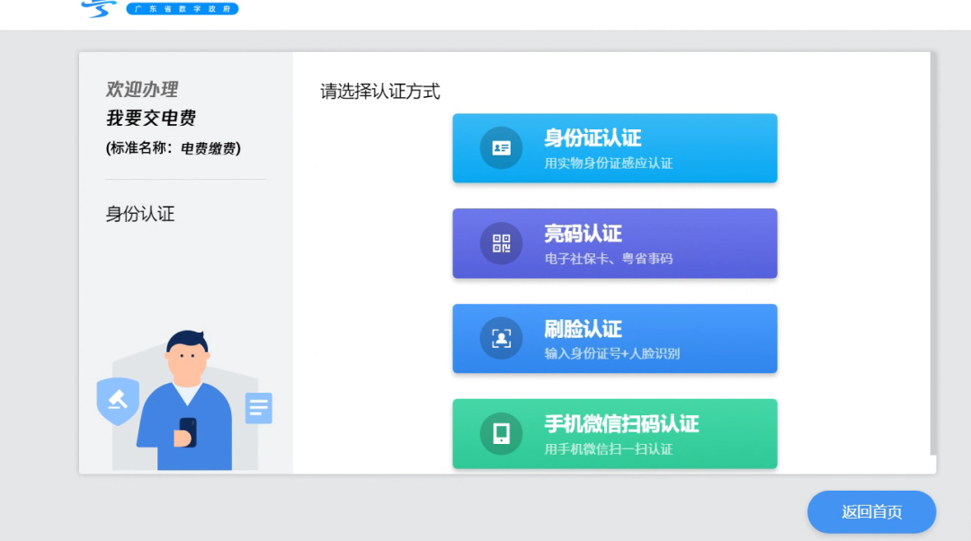971x541 pixels.
Task: Select 身份证认证 for physical ID card authentication
Action: 629,147
